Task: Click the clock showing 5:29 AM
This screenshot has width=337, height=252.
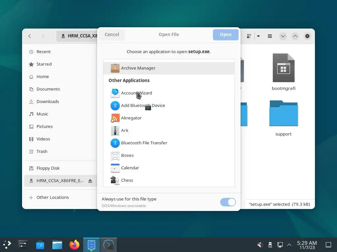Action: point(307,245)
